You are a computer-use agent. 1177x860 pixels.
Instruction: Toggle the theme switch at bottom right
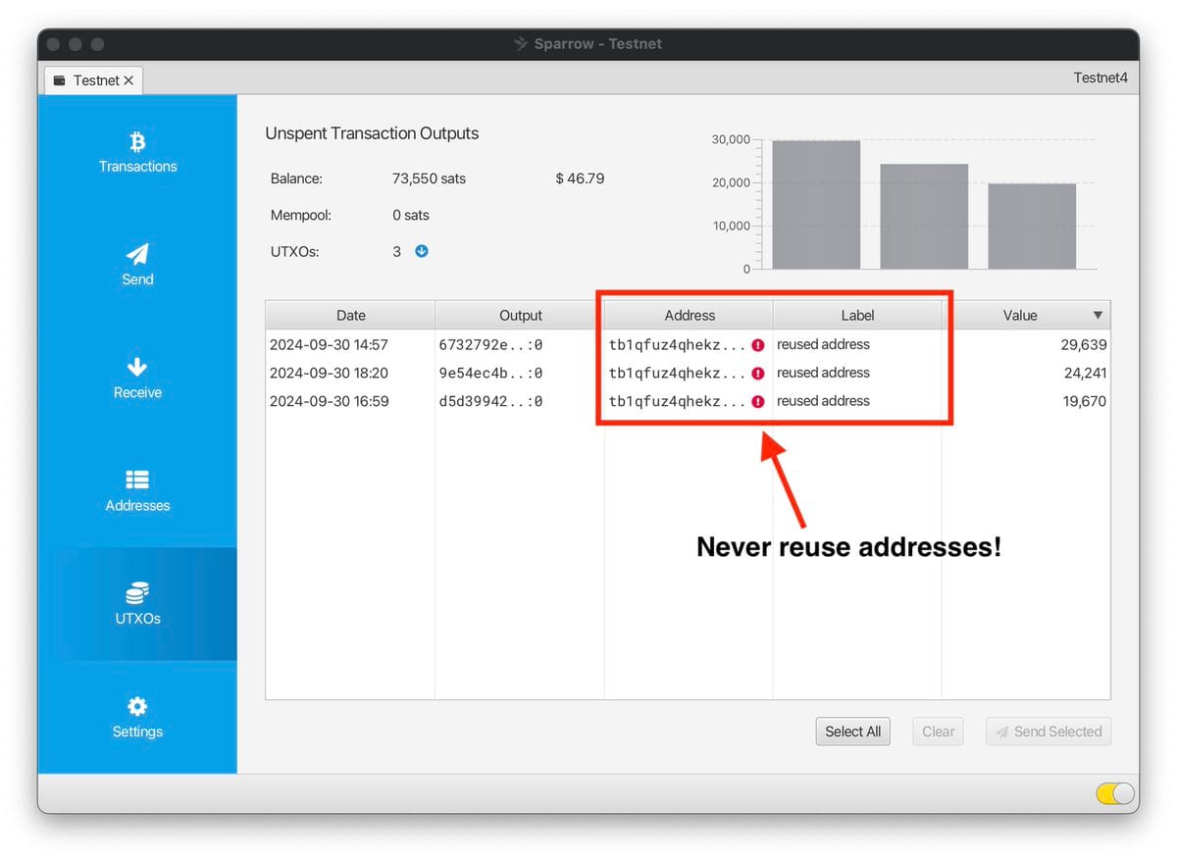coord(1114,794)
